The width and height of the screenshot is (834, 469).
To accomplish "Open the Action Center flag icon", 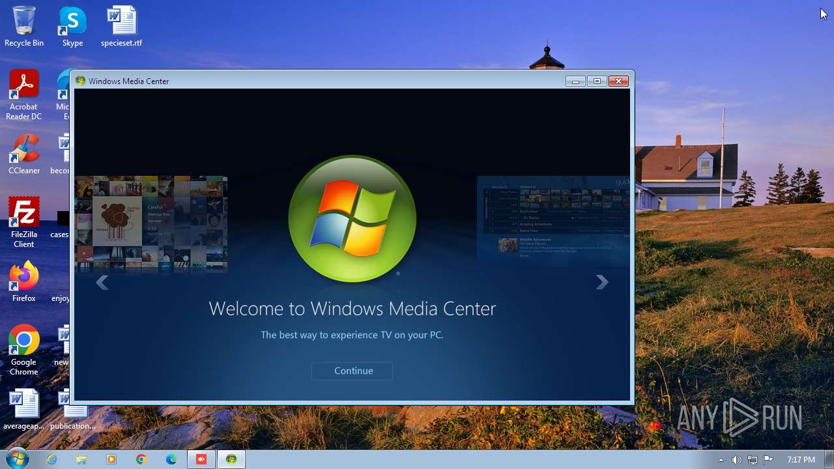I will [768, 460].
